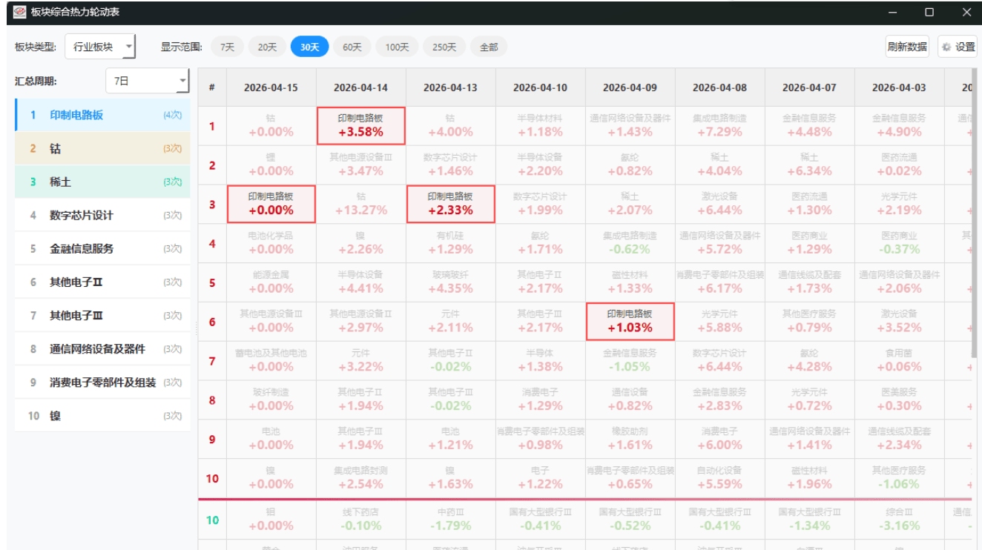Image resolution: width=982 pixels, height=550 pixels.
Task: Click the 钴 +13.27% cell
Action: click(361, 204)
